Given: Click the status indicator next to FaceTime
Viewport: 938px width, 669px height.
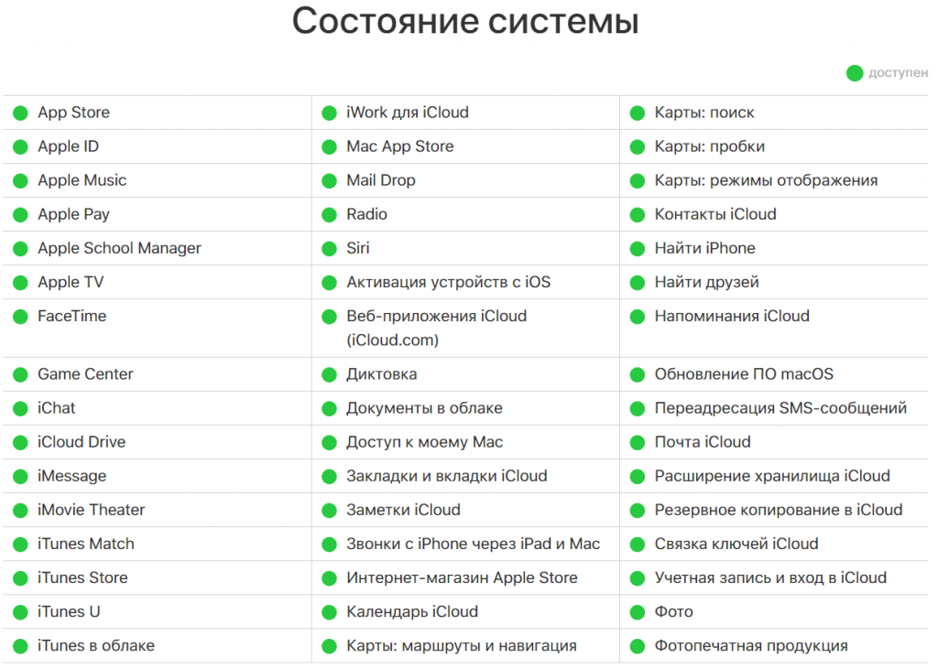Looking at the screenshot, I should [20, 317].
